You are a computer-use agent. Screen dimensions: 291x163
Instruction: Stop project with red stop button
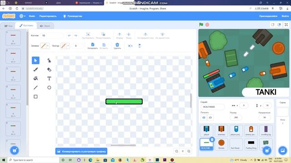pos(207,24)
